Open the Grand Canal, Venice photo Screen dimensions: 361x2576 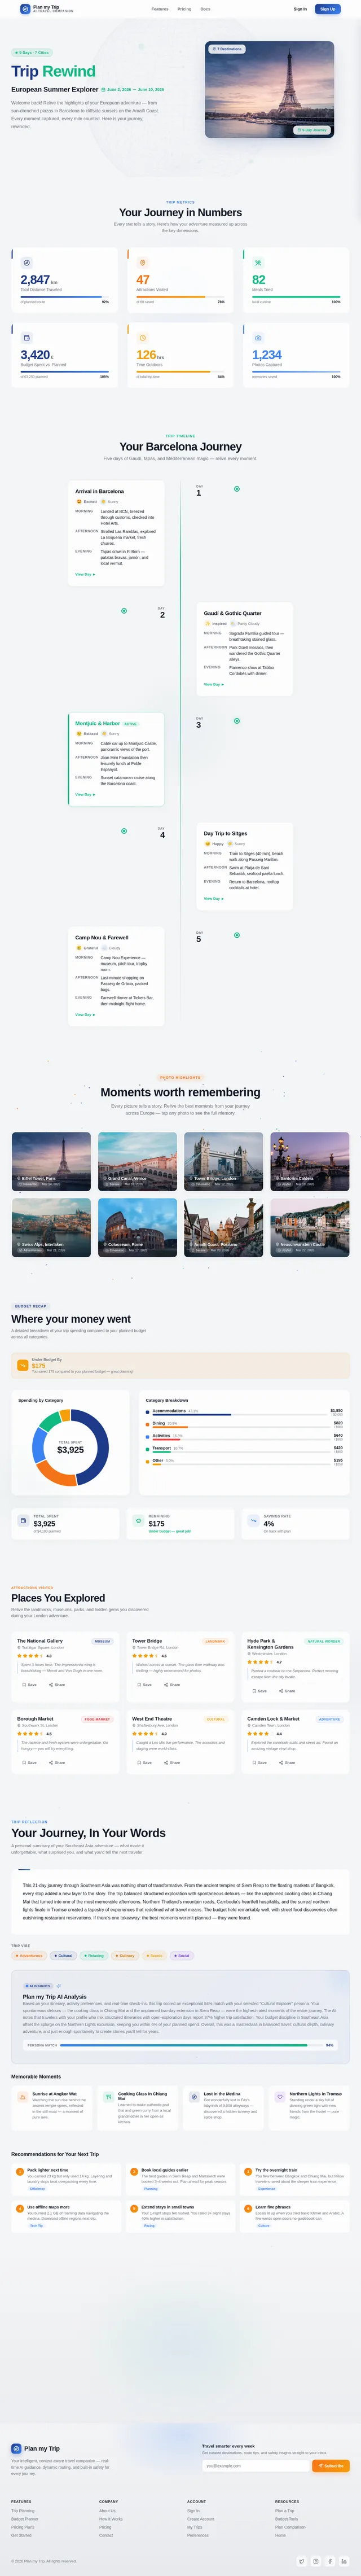click(x=137, y=1161)
